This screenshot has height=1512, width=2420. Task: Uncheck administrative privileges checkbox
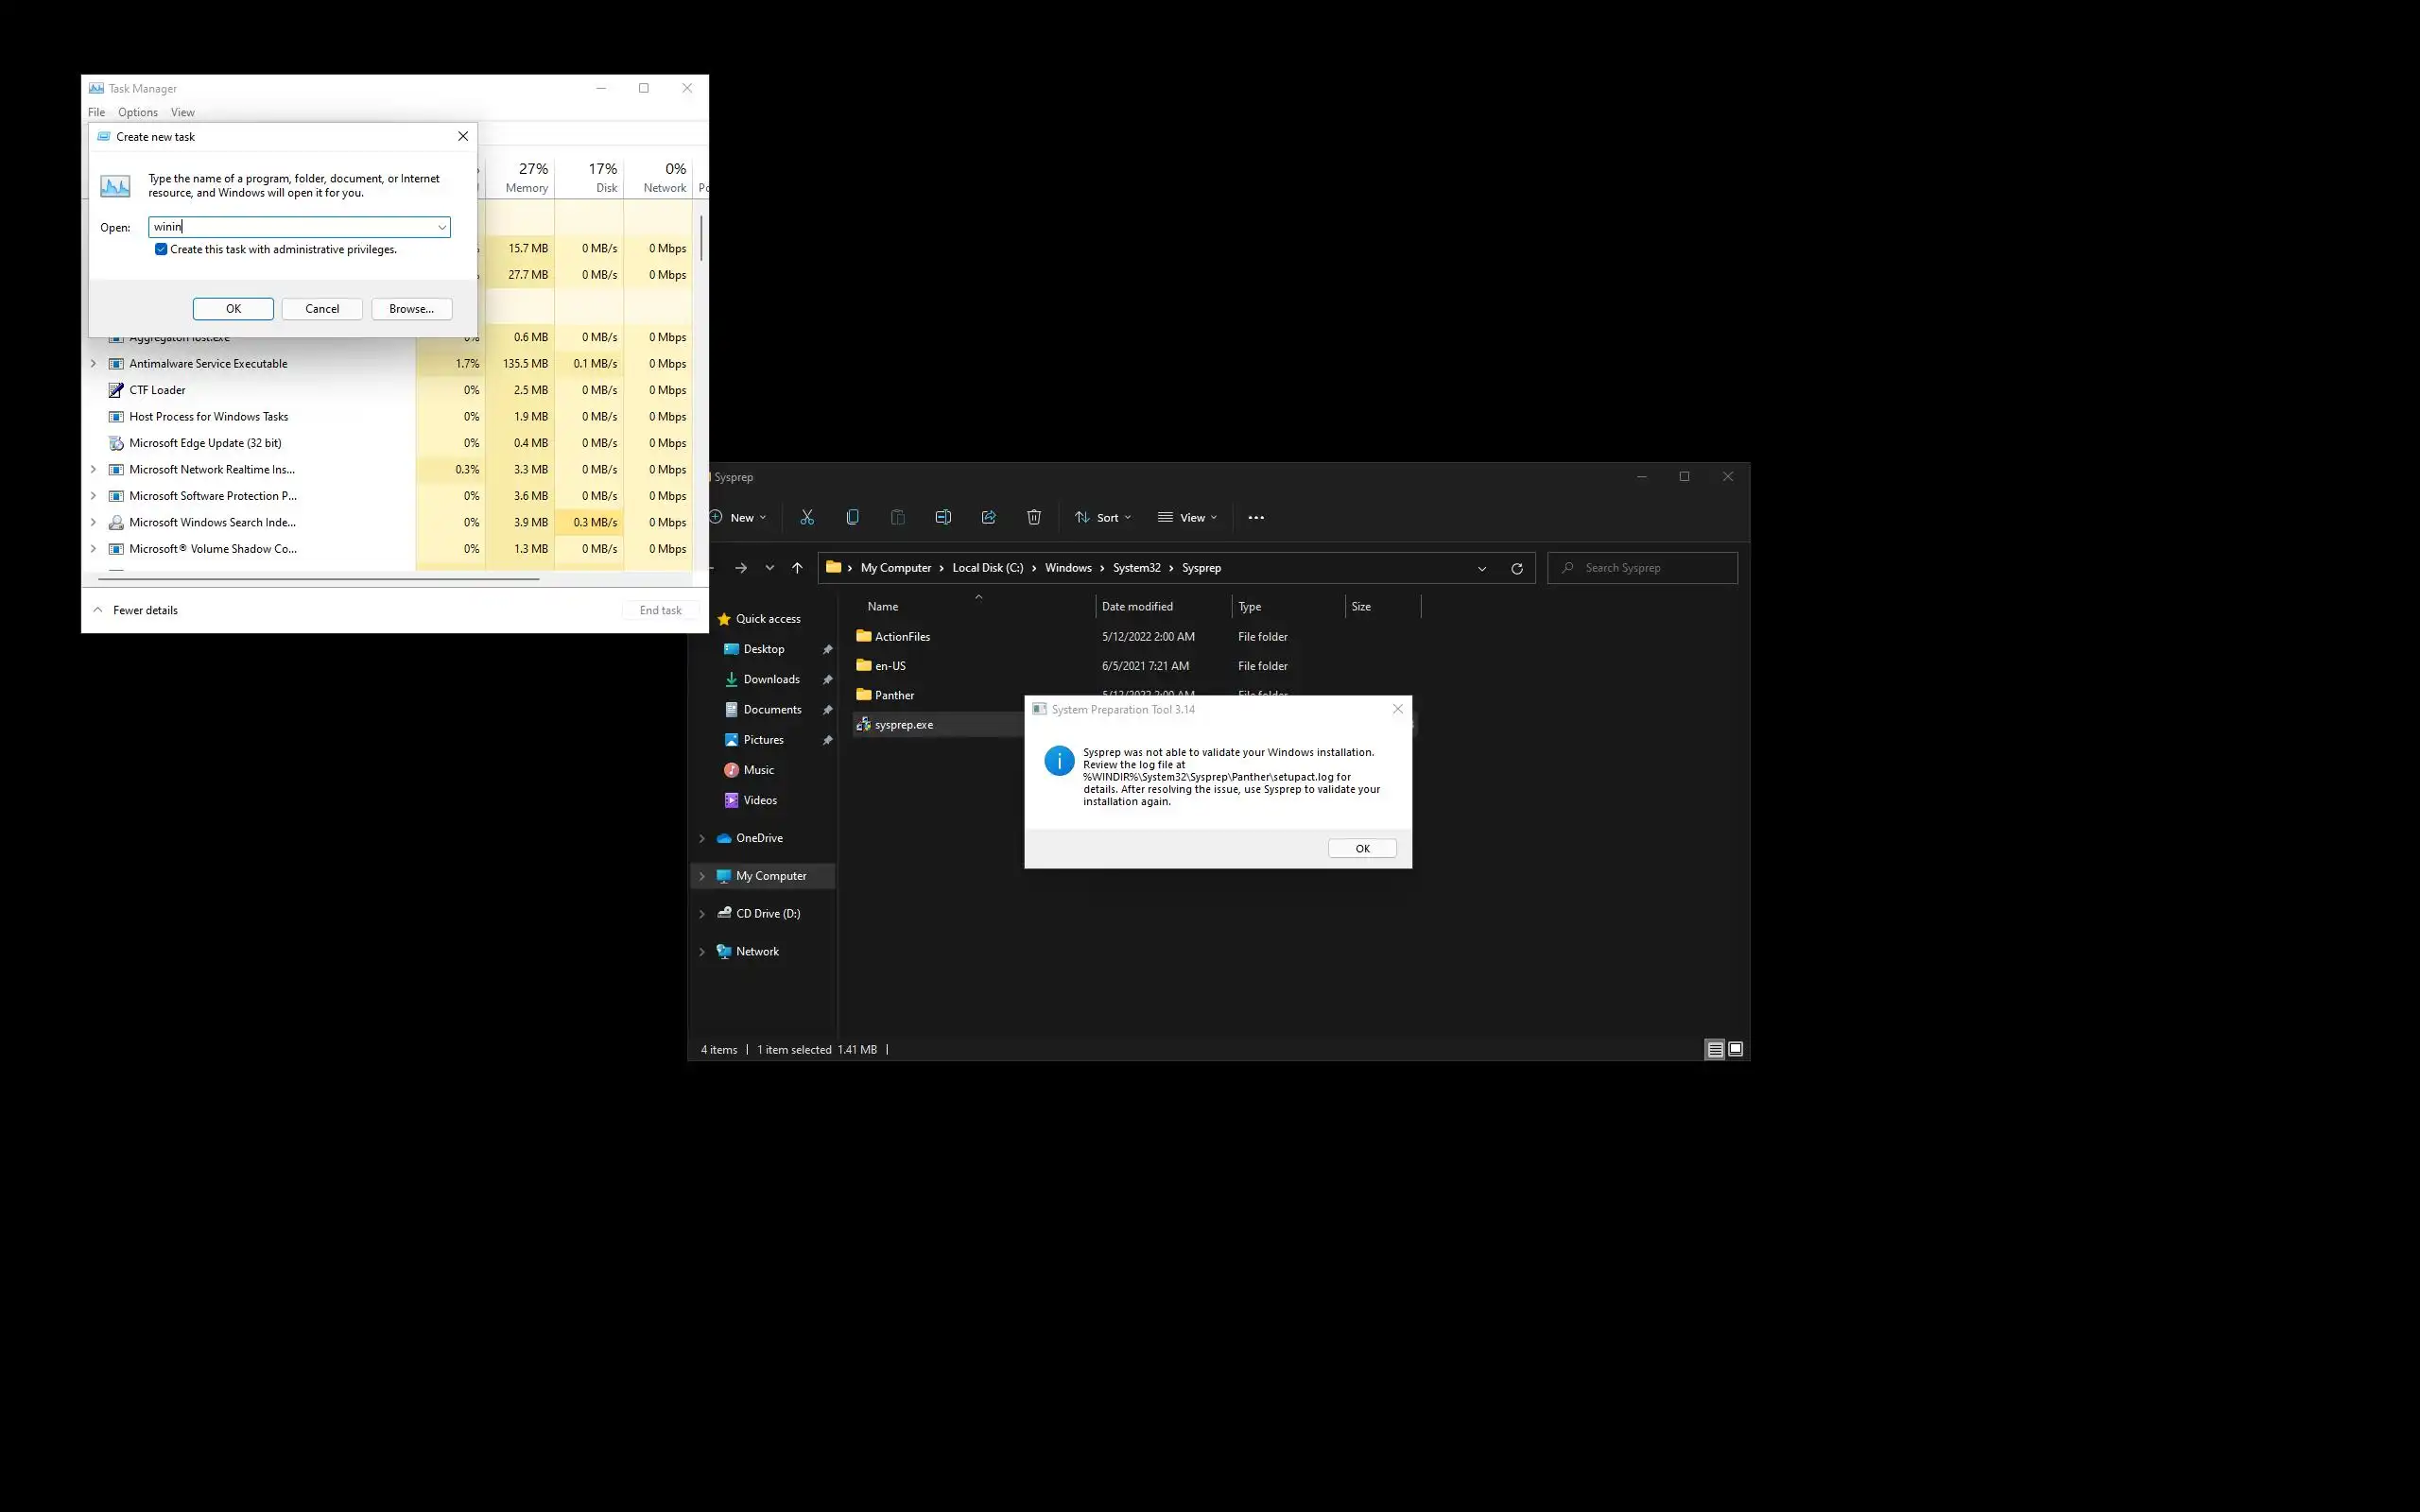(x=161, y=249)
